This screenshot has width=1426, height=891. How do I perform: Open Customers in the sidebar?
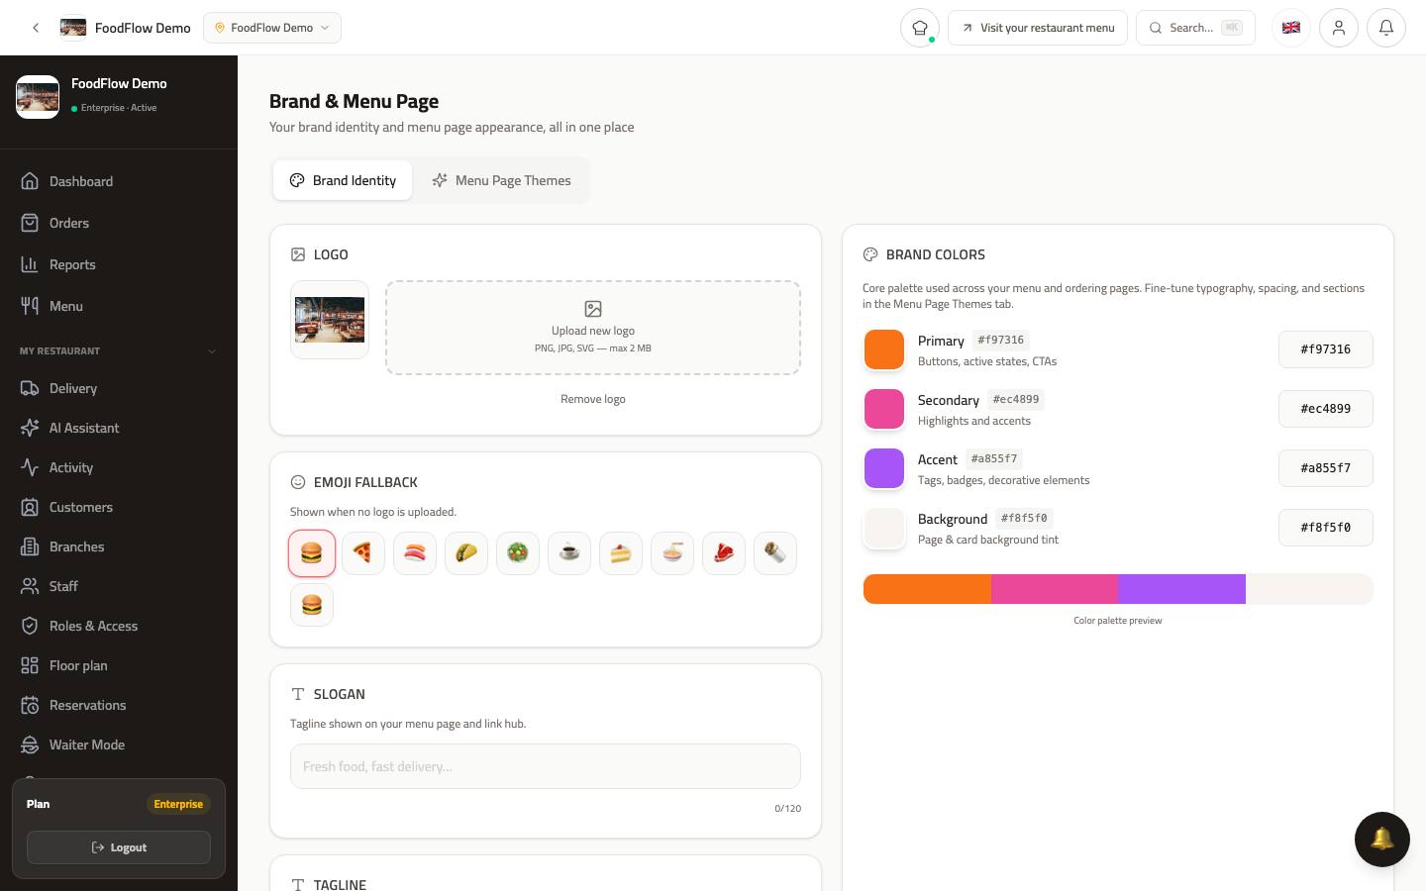tap(119, 507)
